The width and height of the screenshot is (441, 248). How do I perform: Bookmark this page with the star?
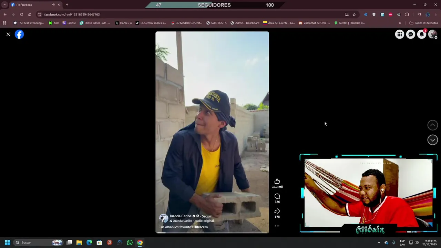[354, 14]
